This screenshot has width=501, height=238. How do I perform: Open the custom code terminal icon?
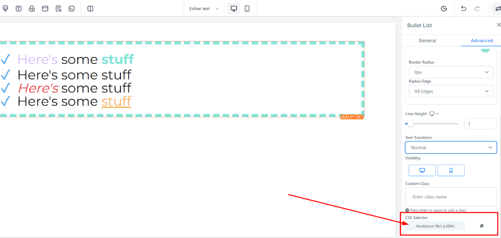click(72, 9)
